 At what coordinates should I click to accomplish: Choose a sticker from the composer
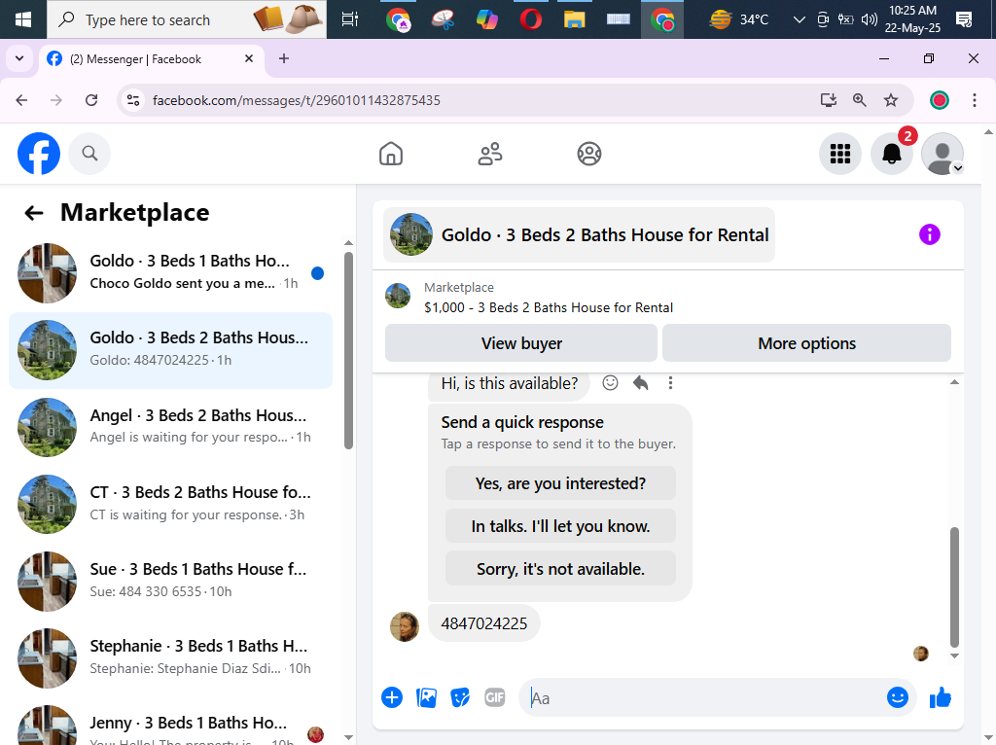(460, 697)
